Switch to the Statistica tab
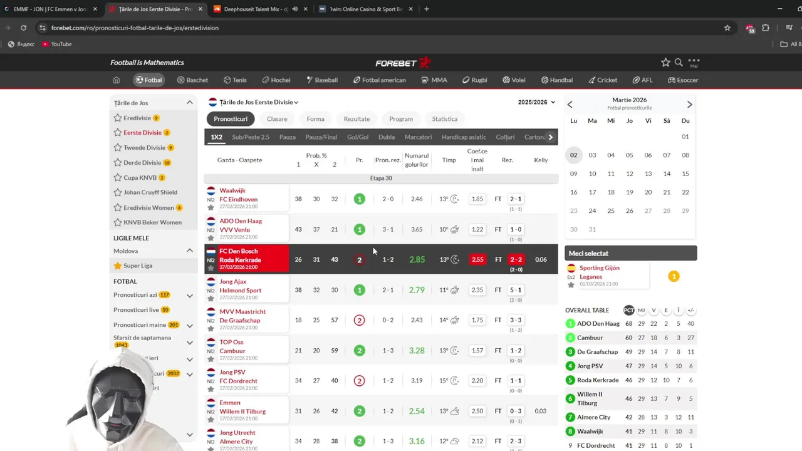The height and width of the screenshot is (451, 802). (x=445, y=119)
